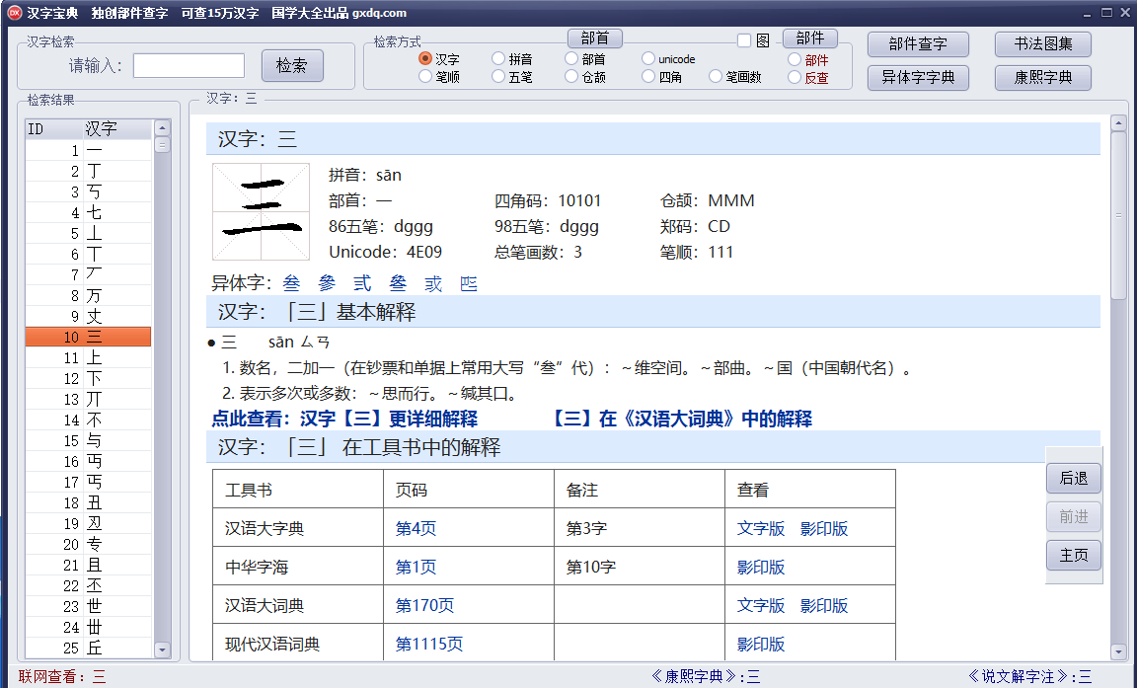Screen dimensions: 1137x688
Task: Open 第4页 link for 汉语大字典
Action: (417, 528)
